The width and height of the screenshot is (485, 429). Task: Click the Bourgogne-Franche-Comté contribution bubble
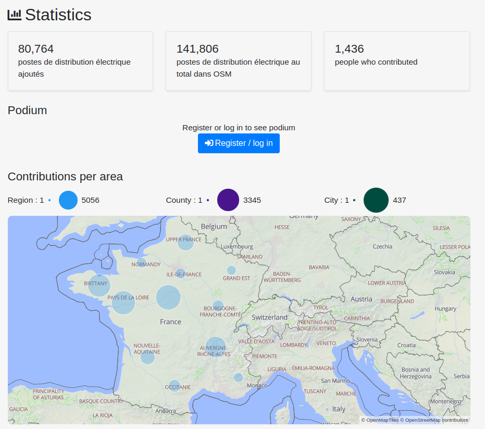click(x=218, y=306)
